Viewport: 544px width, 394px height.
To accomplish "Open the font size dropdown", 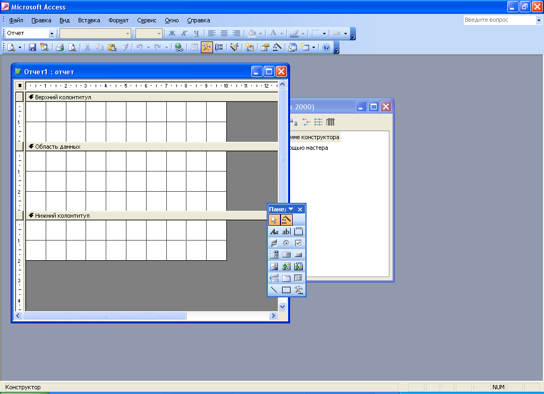I will pyautogui.click(x=159, y=33).
